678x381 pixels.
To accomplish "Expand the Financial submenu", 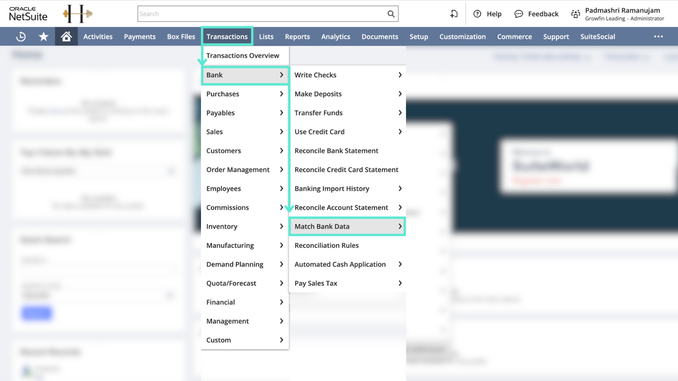I will point(245,302).
